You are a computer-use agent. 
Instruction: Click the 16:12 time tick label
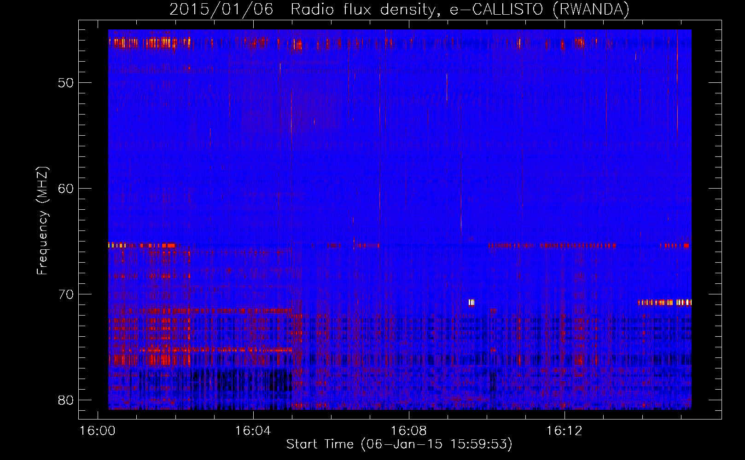(564, 431)
